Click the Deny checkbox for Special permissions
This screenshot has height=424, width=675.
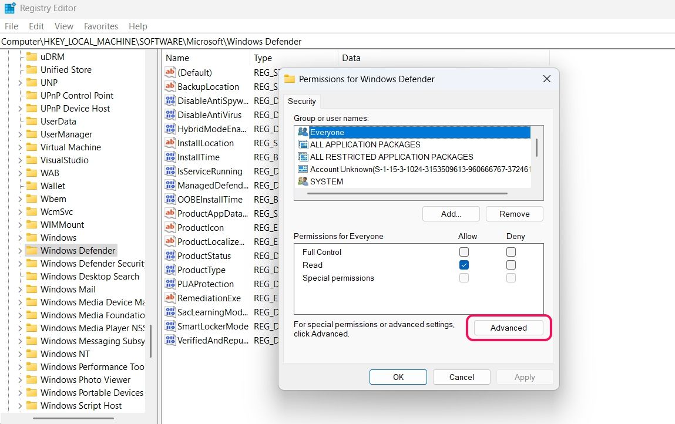(x=511, y=278)
